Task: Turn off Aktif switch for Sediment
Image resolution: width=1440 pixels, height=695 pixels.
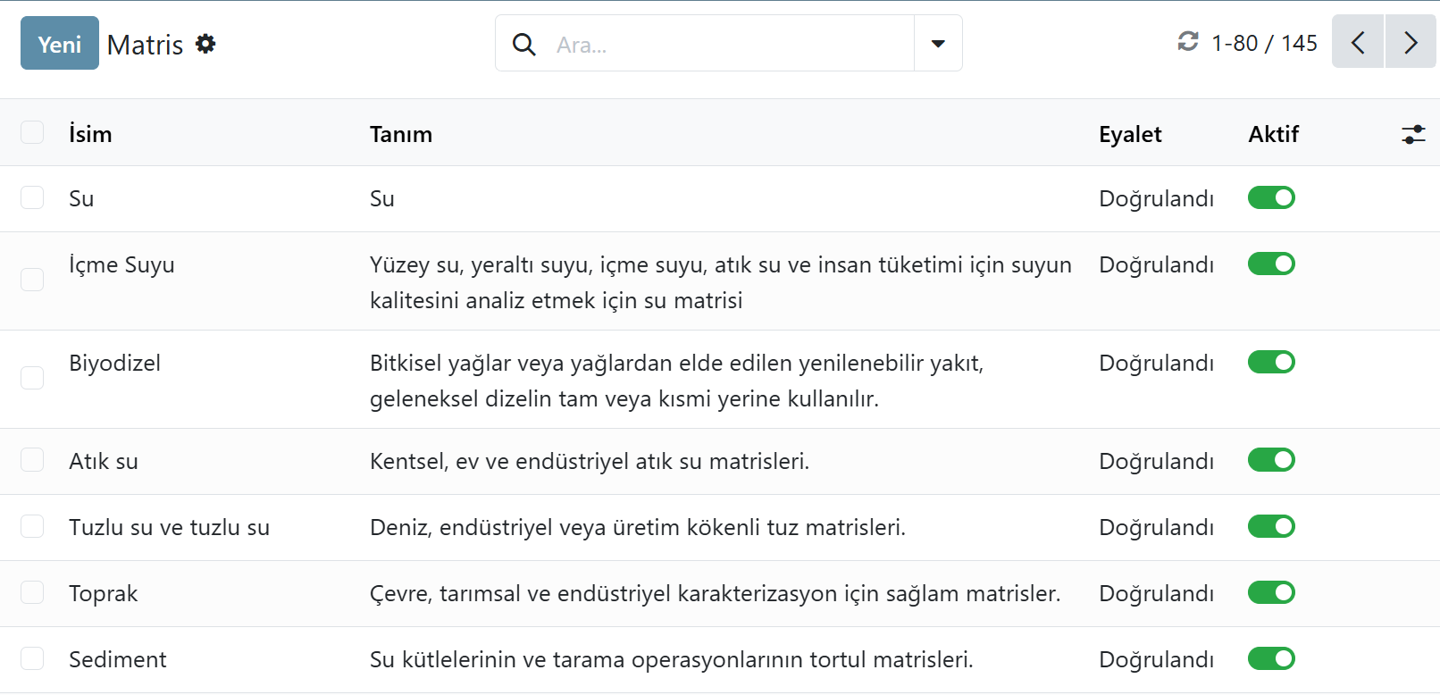Action: click(x=1270, y=658)
